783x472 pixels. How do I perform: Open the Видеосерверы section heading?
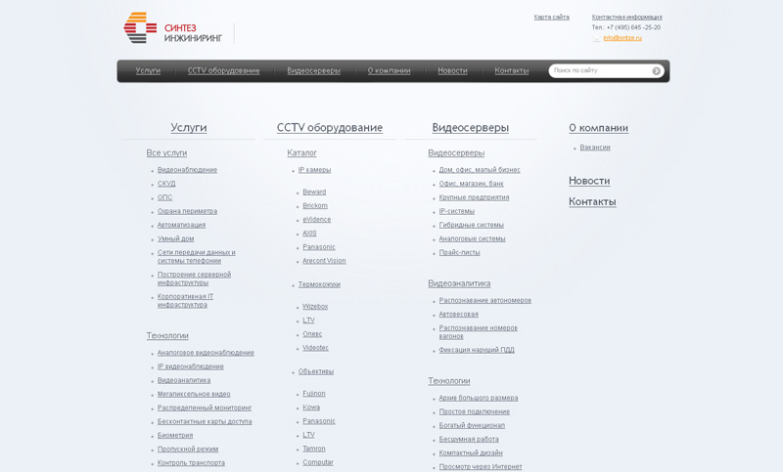tap(471, 128)
